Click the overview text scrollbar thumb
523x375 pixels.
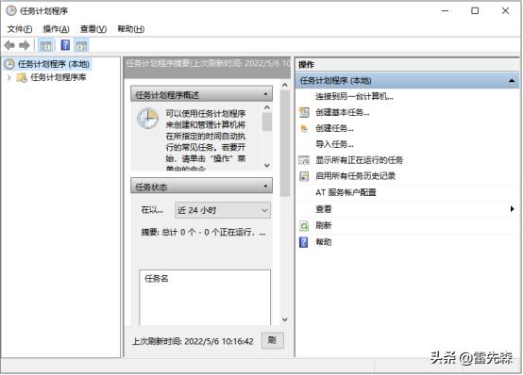point(267,122)
